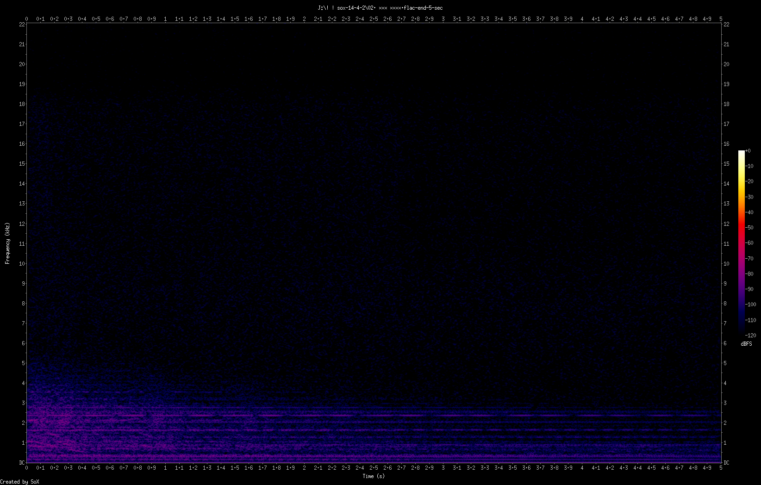
Task: Click "DC" on the right frequency axis
Action: click(726, 463)
